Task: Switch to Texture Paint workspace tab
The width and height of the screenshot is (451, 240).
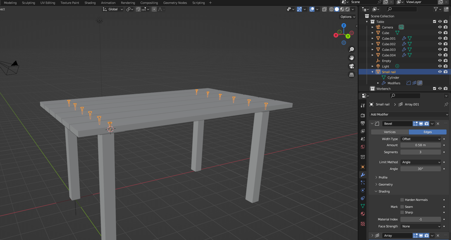Action: (70, 3)
